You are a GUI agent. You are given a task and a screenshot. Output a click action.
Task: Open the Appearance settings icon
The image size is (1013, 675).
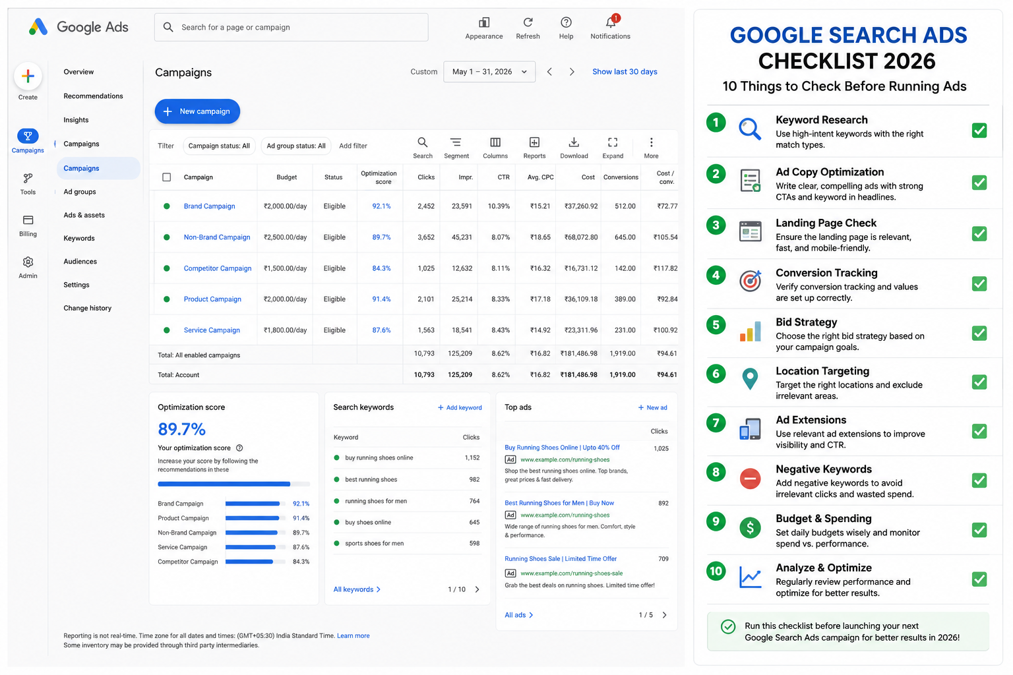[484, 22]
